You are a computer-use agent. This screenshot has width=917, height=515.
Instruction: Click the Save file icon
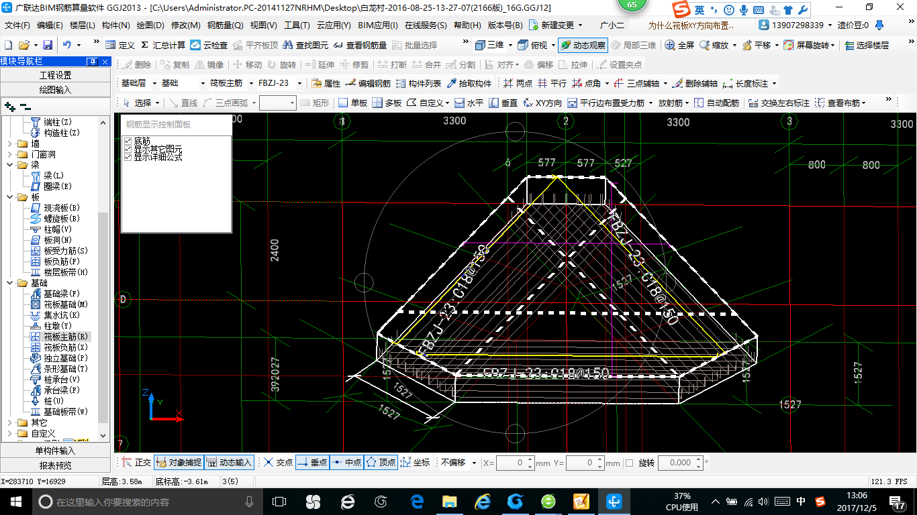pyautogui.click(x=48, y=45)
